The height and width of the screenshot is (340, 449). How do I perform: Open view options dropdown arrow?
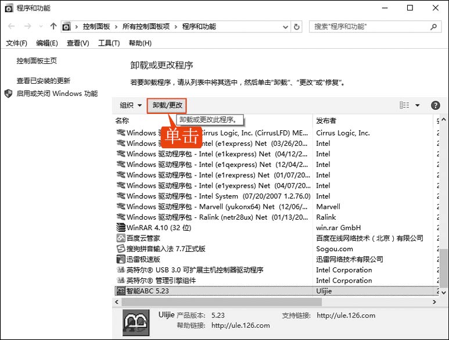[x=418, y=105]
